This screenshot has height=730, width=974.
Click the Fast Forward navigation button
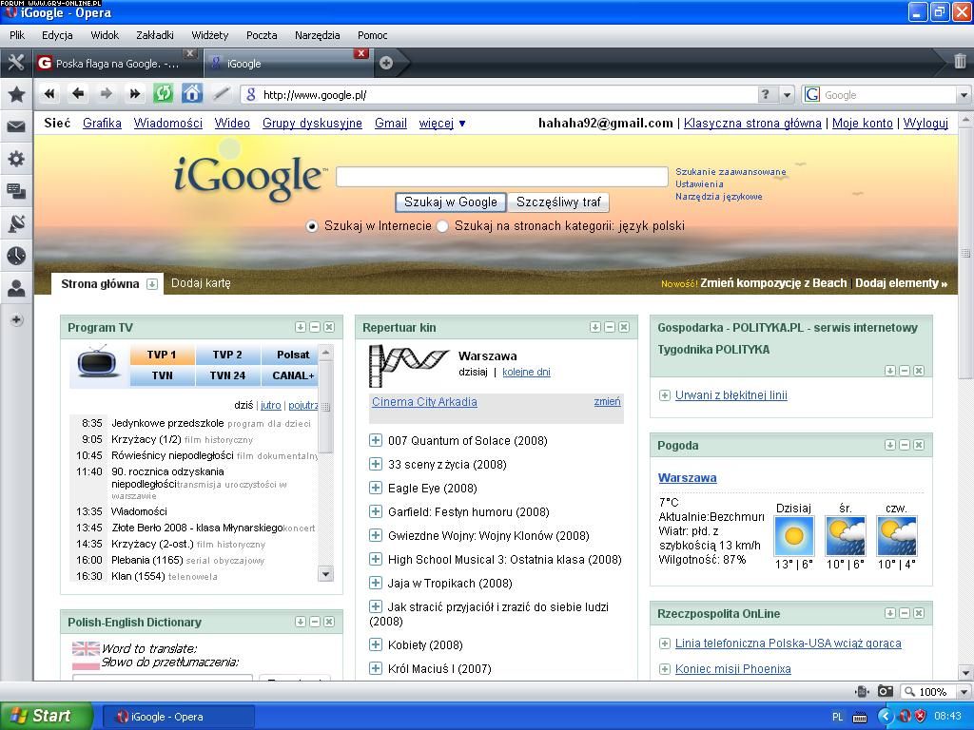point(134,94)
